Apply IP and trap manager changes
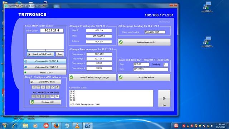 click(92, 77)
